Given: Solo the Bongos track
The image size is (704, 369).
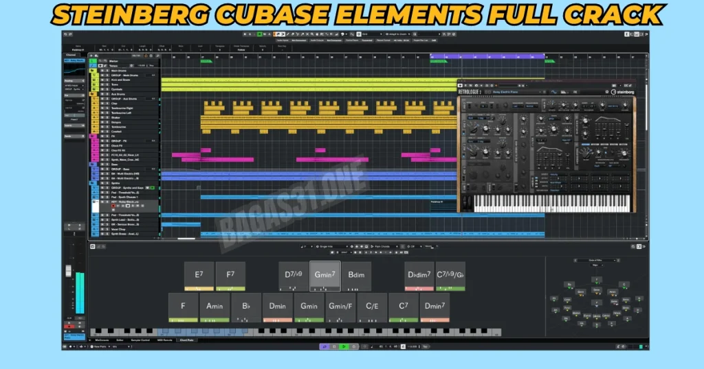Looking at the screenshot, I should [x=107, y=122].
